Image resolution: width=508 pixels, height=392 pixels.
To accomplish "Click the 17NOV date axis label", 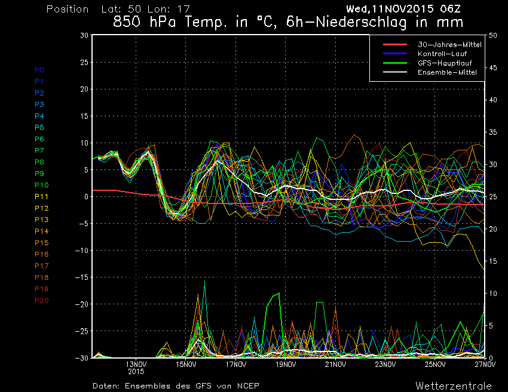I will tap(236, 365).
